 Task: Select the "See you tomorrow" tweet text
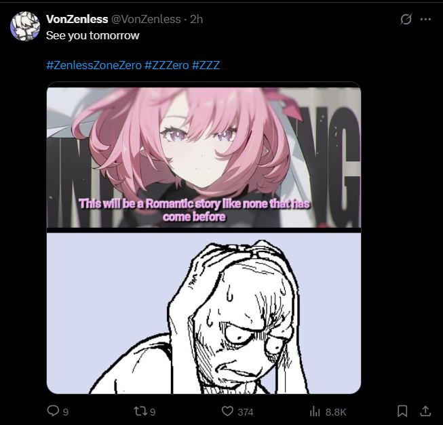tap(93, 35)
